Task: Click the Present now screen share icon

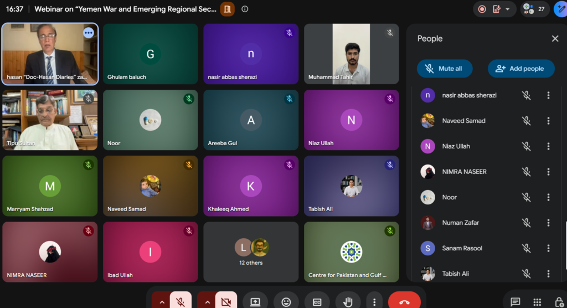Action: point(255,301)
